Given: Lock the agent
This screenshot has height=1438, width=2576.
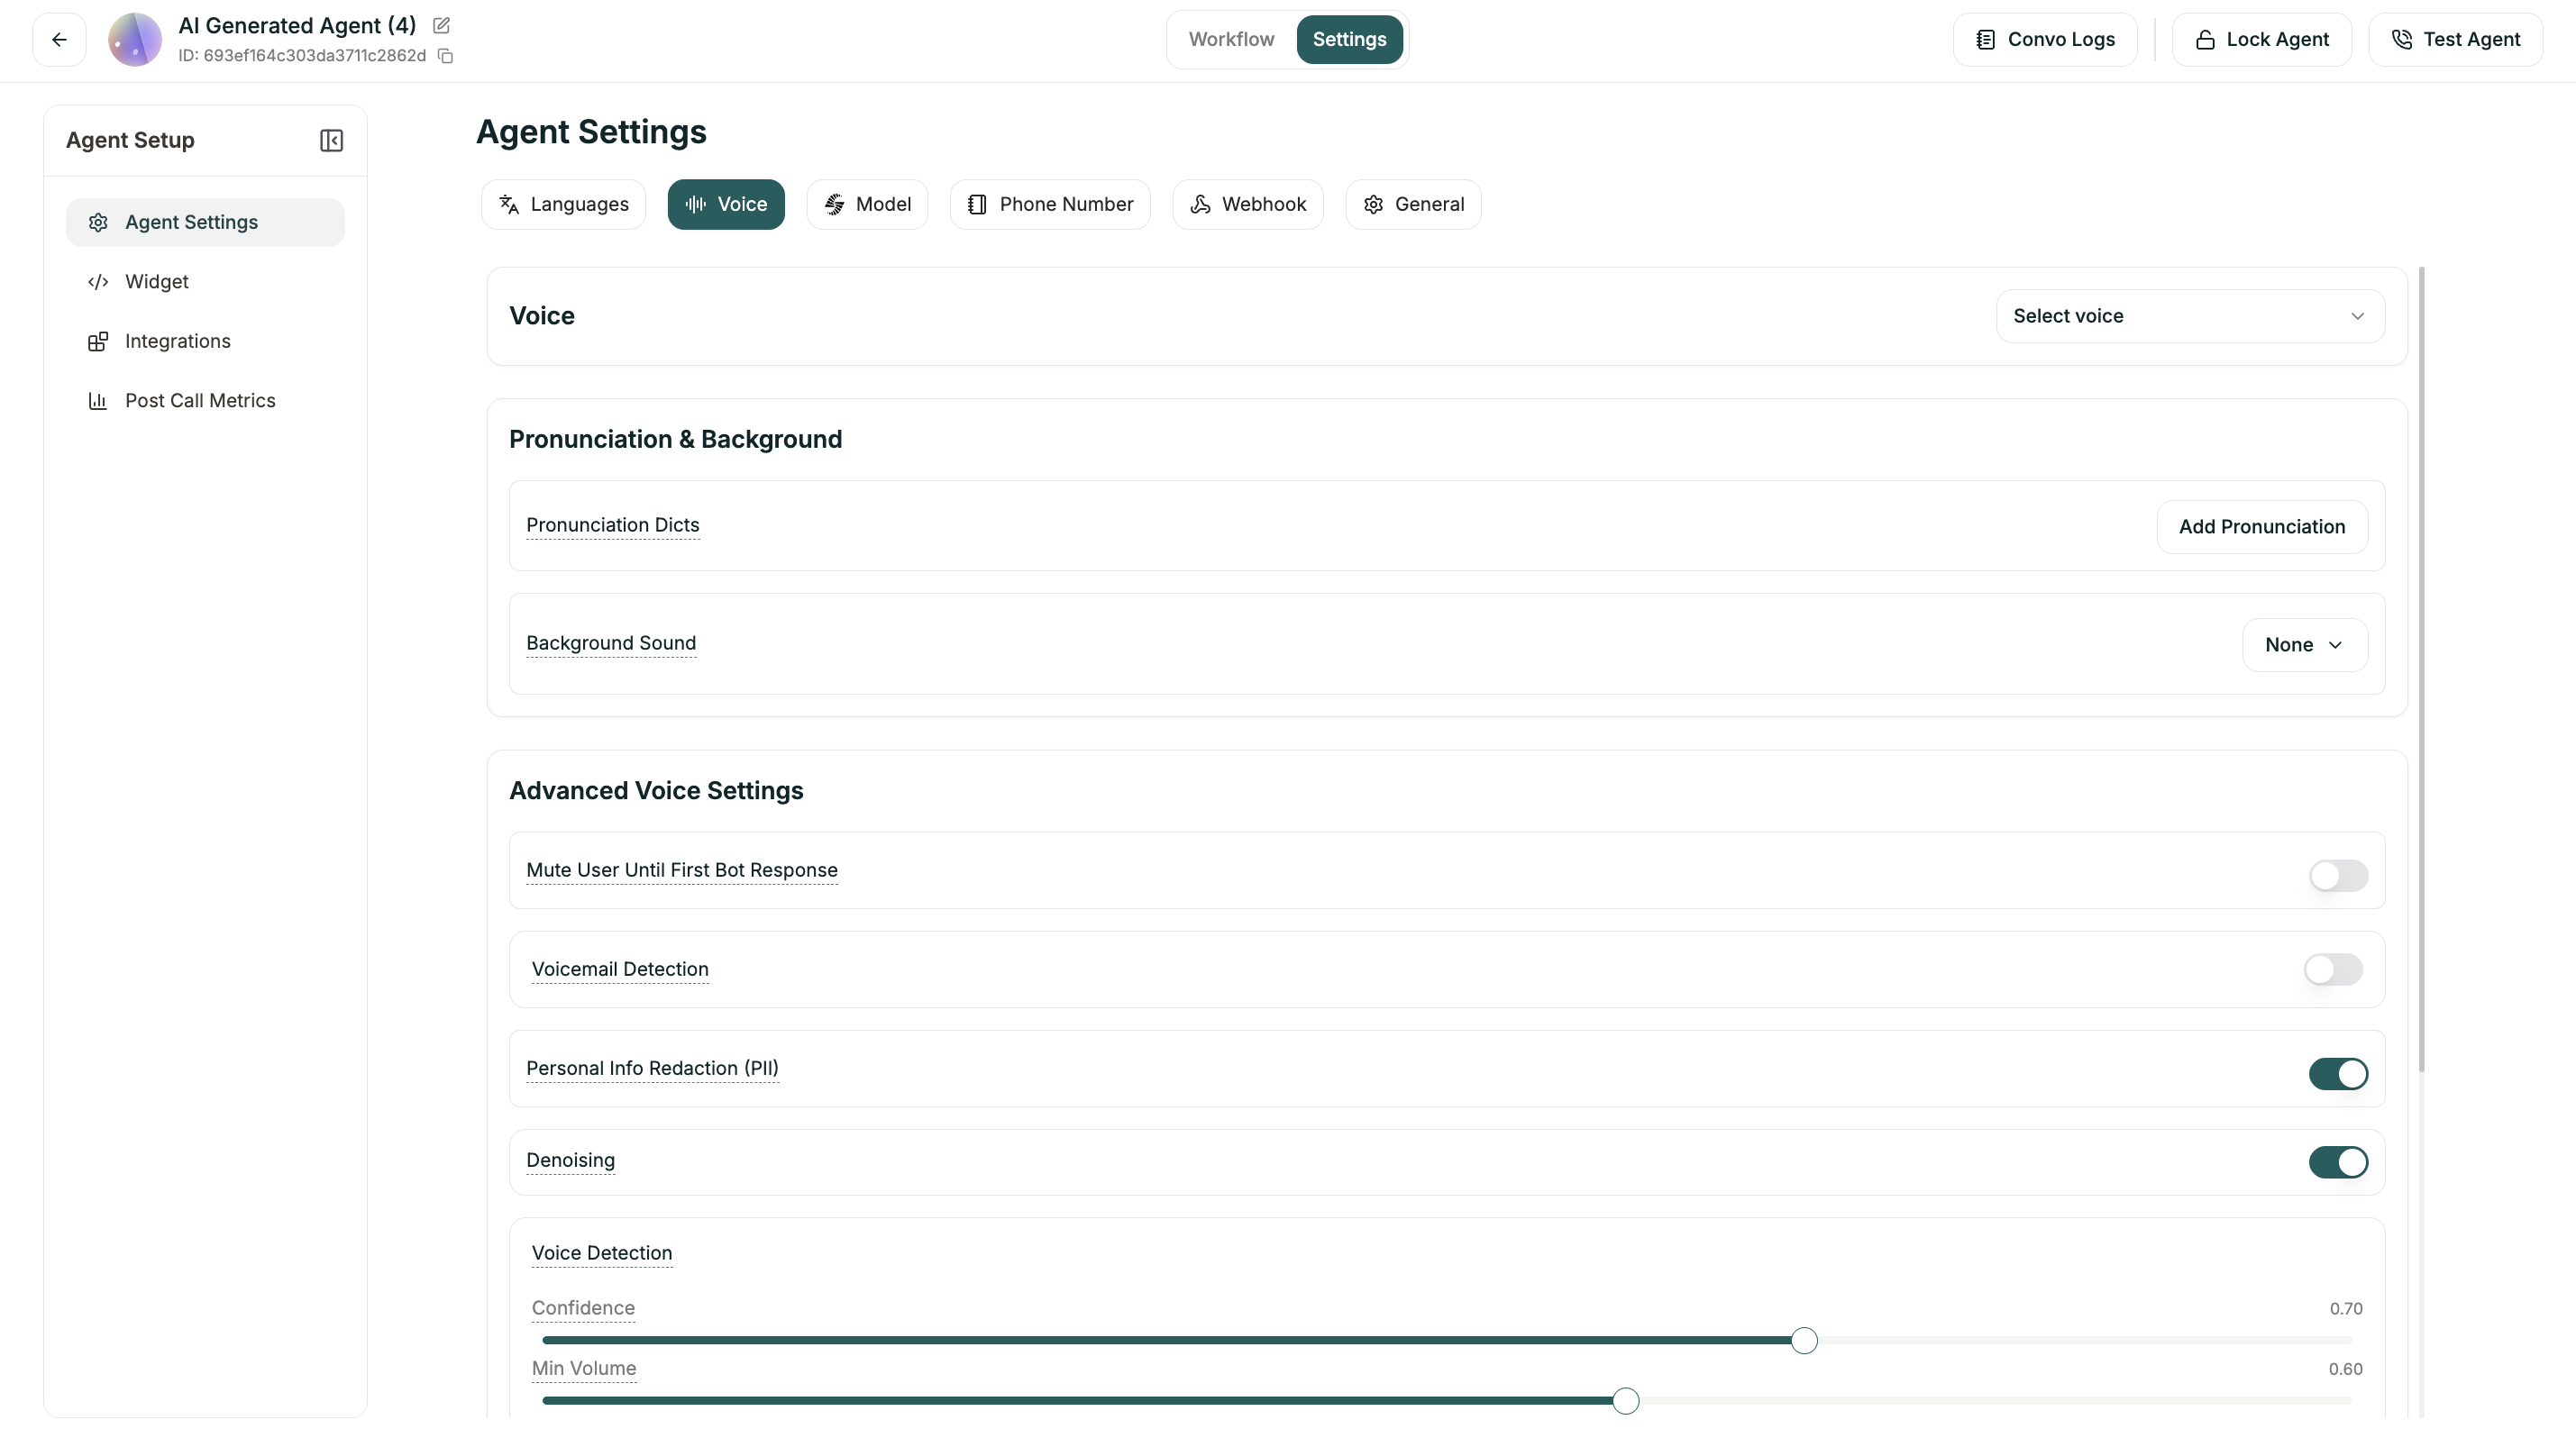Looking at the screenshot, I should click(x=2261, y=40).
